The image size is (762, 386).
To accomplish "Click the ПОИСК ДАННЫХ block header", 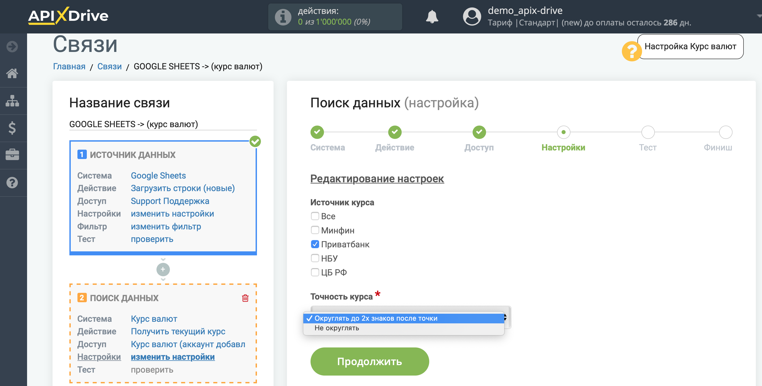I will [124, 298].
